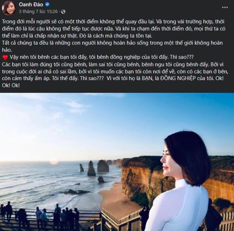
Task: Click the sun glare on the horizon
Action: tap(54, 162)
